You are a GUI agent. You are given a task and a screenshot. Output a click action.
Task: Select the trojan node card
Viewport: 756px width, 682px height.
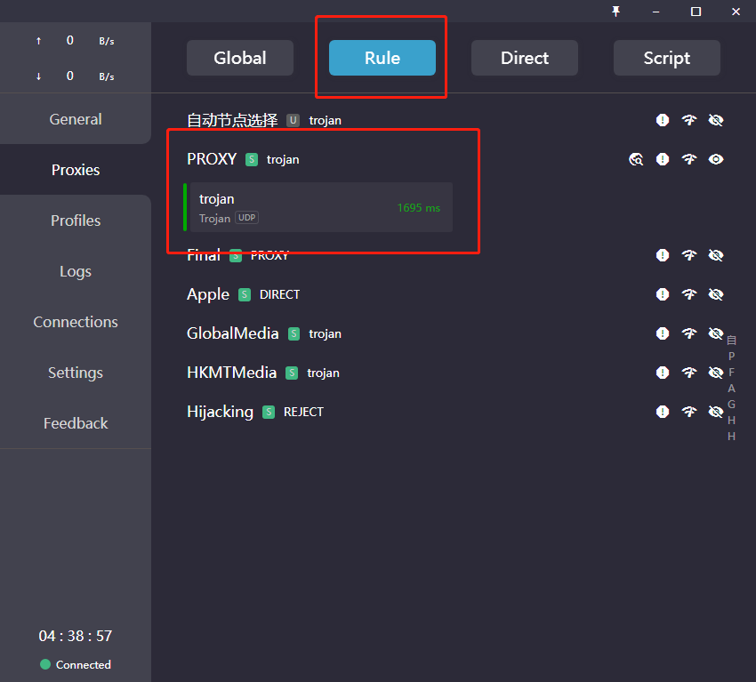click(320, 207)
